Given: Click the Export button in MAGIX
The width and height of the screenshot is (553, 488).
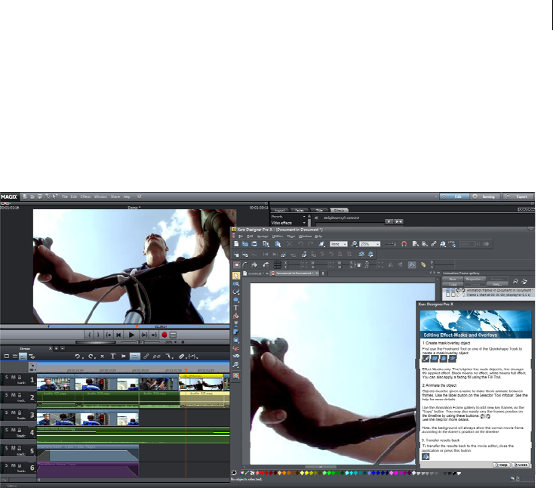Looking at the screenshot, I should (518, 196).
